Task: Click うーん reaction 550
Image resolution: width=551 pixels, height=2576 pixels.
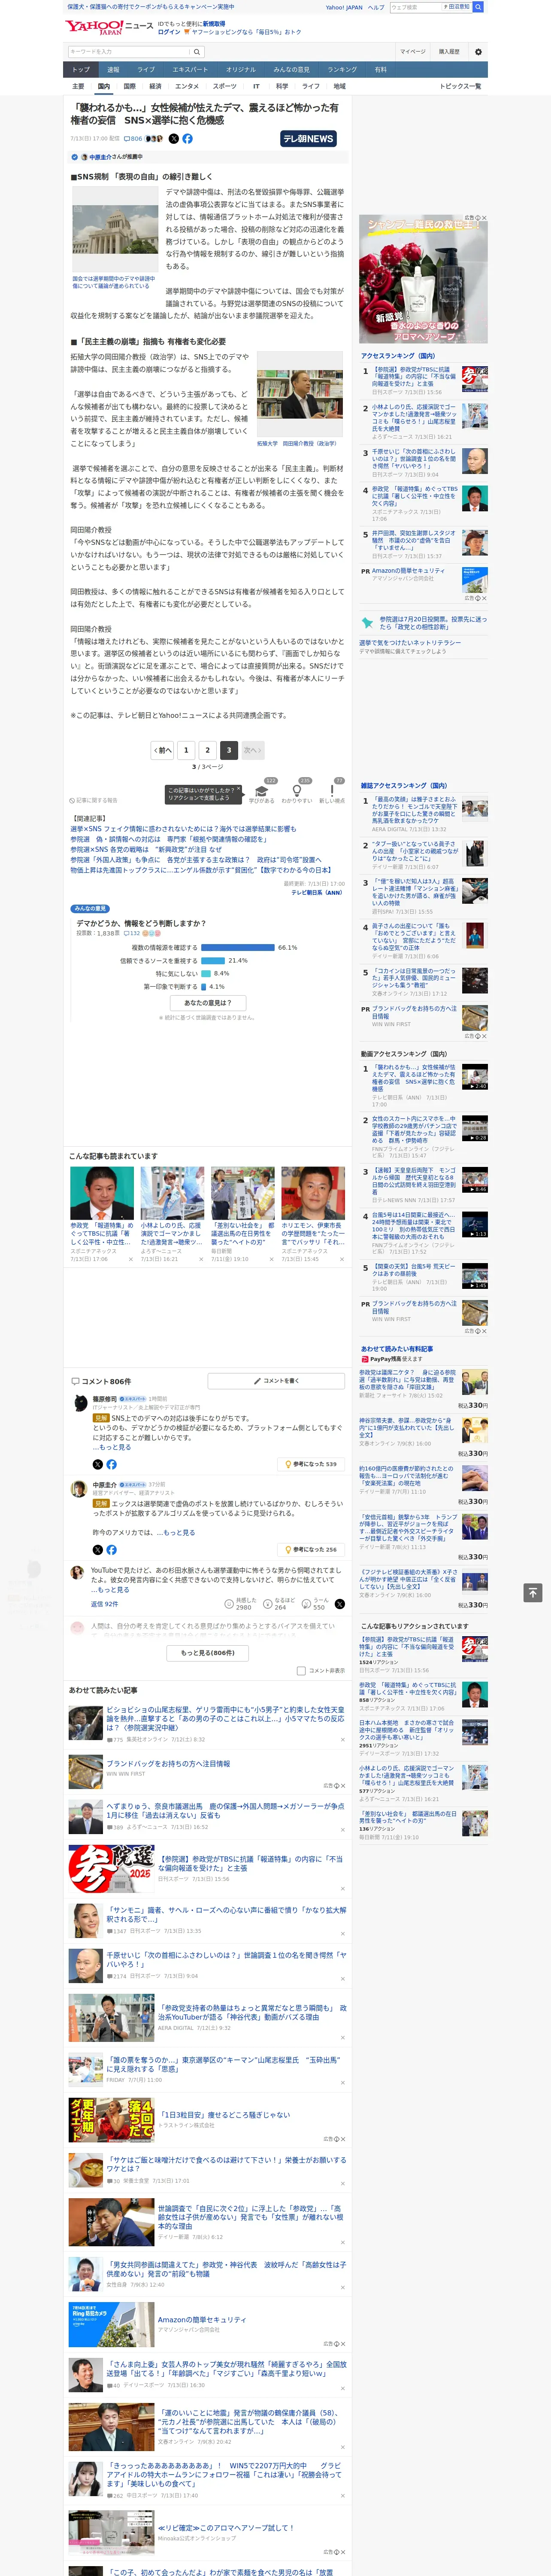Action: (315, 1604)
